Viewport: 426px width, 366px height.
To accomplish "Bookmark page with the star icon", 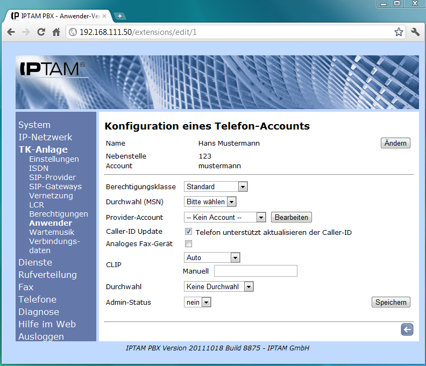I will coord(399,32).
